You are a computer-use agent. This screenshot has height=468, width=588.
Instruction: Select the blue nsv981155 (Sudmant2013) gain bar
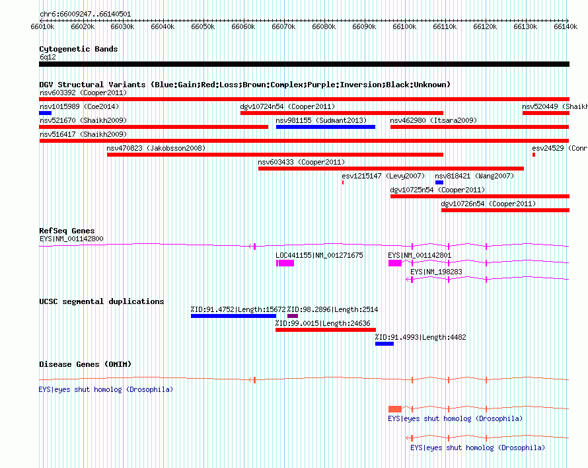326,127
